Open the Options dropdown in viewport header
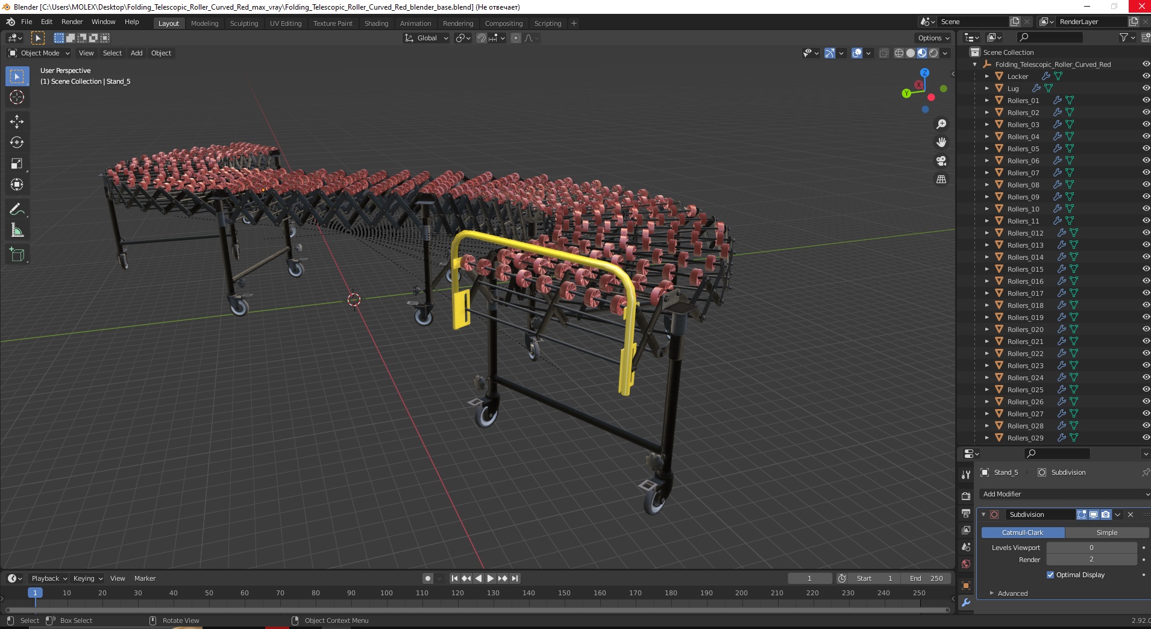Viewport: 1151px width, 629px height. tap(933, 38)
